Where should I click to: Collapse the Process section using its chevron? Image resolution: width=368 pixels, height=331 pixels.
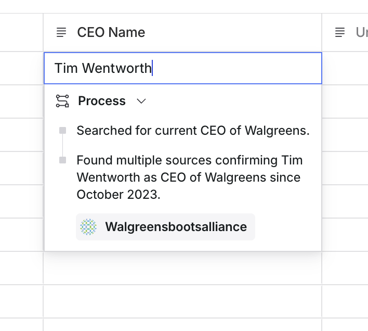tap(141, 101)
